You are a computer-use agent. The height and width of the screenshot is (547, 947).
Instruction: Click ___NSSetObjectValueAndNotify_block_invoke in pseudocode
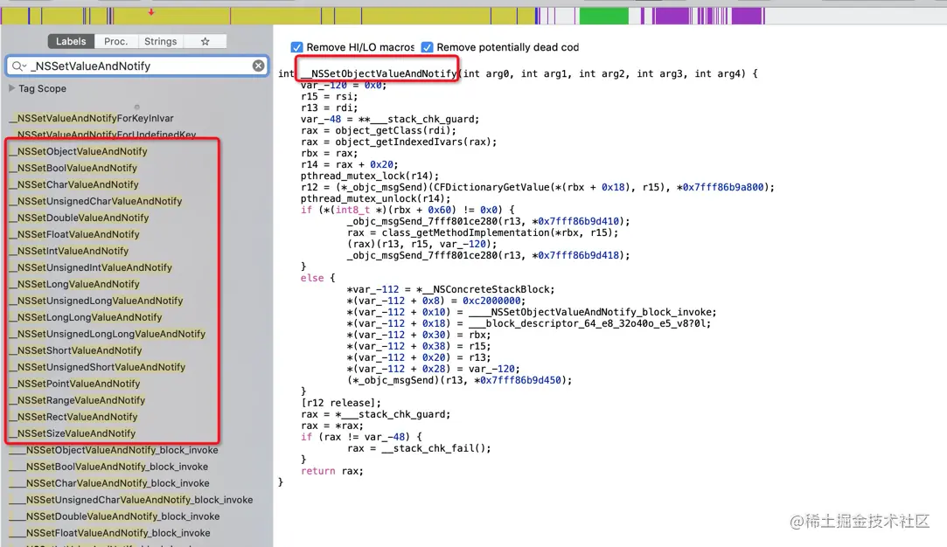[591, 312]
